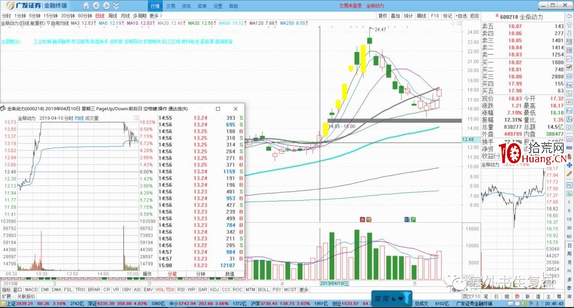
Task: Switch chart to 60分钟 period
Action: pyautogui.click(x=85, y=16)
